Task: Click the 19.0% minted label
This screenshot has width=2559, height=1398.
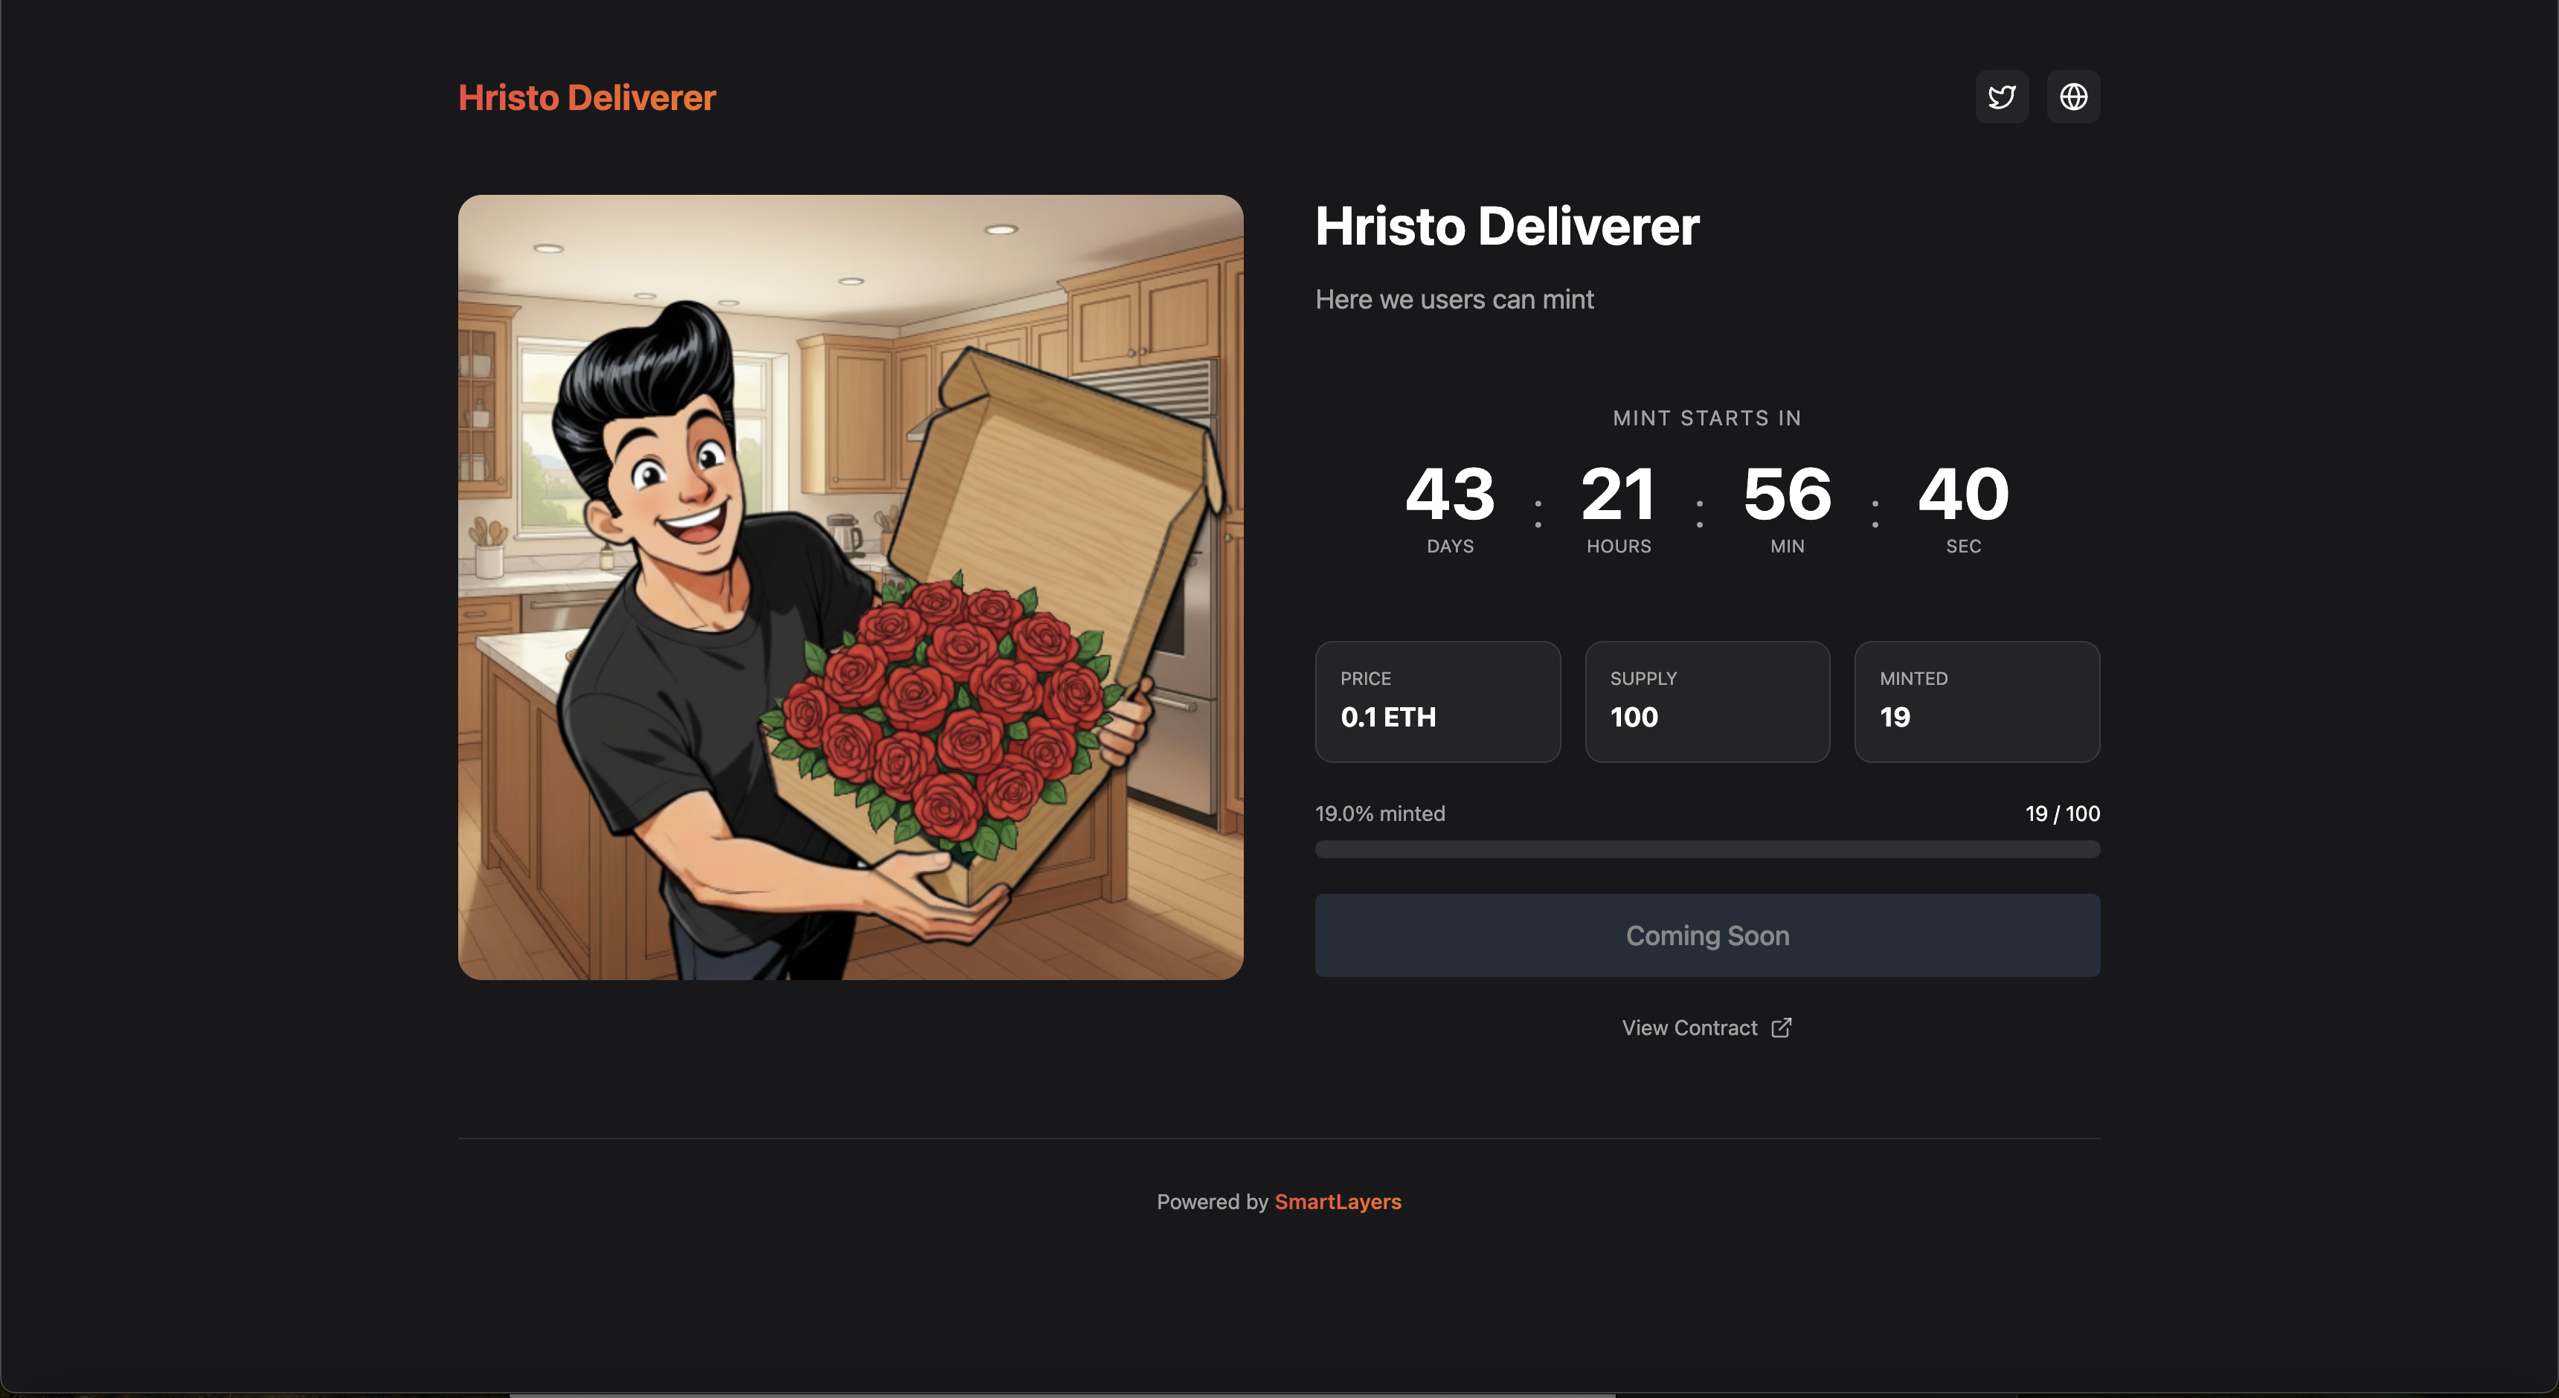Action: [1380, 814]
